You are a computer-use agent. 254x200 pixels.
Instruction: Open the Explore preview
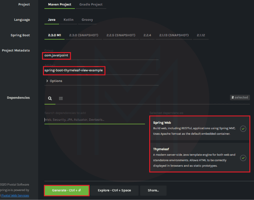[x=114, y=190]
